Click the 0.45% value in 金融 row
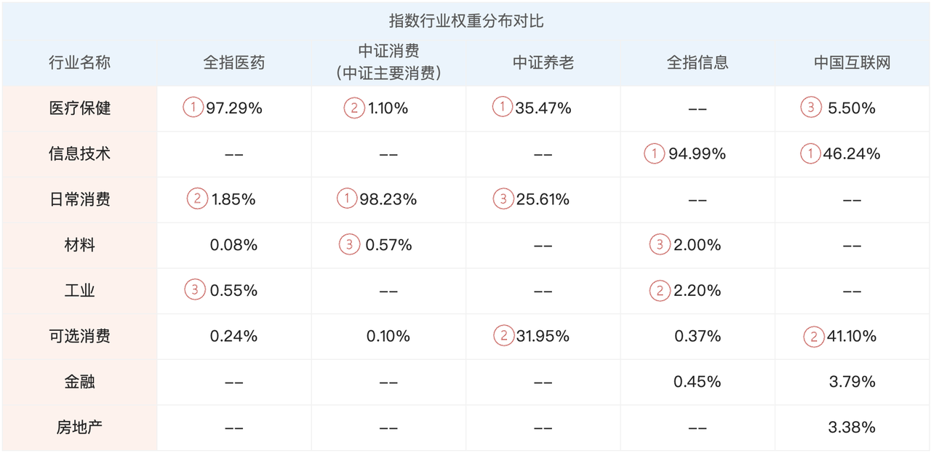This screenshot has width=931, height=453. click(x=697, y=382)
